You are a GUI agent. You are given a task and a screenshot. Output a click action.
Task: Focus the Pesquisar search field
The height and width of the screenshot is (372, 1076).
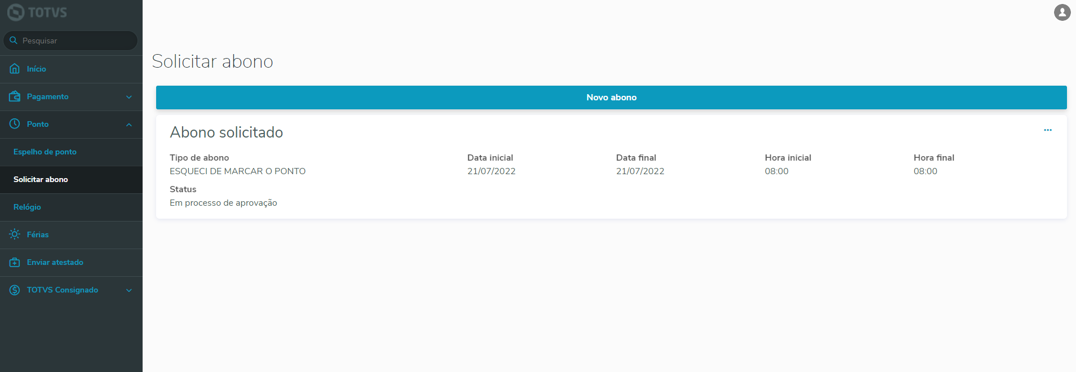tap(70, 41)
